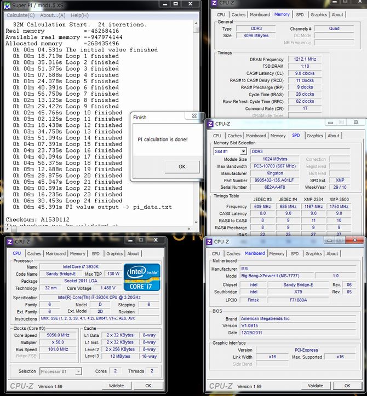Click the BIOS Version V1.0B15 field
367x396 pixels.
297,325
